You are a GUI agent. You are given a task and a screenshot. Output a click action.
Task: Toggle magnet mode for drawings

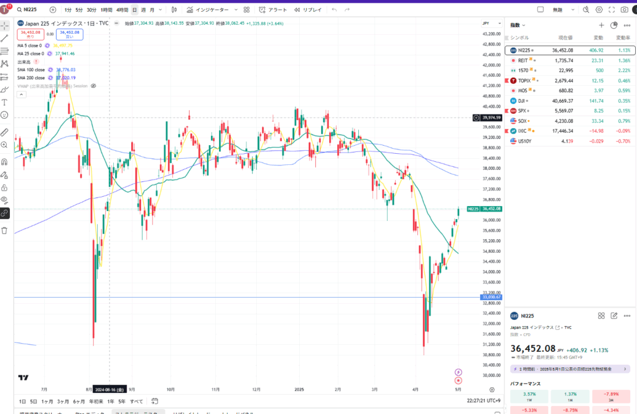[x=4, y=162]
